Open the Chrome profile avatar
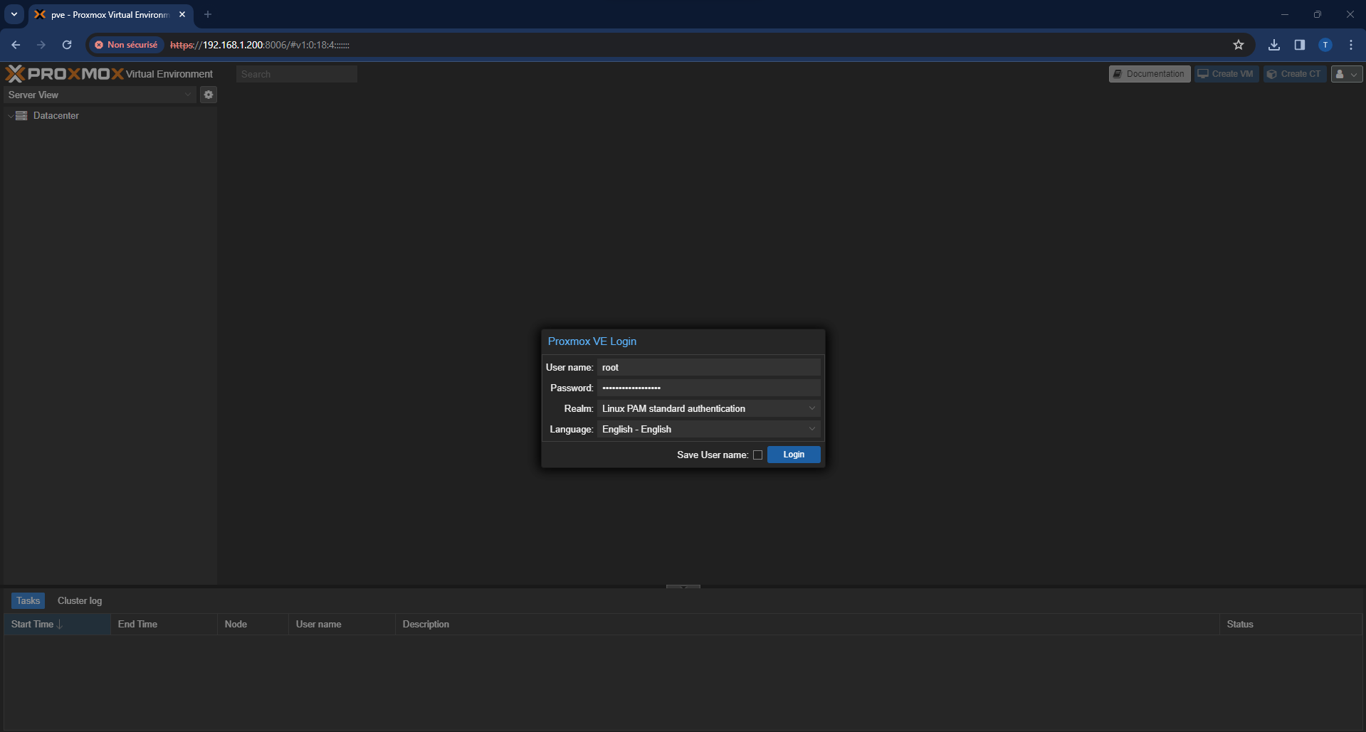This screenshot has height=732, width=1366. pyautogui.click(x=1325, y=45)
